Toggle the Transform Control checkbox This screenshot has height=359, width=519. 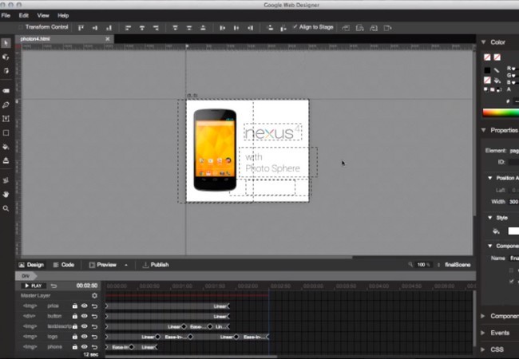click(21, 27)
